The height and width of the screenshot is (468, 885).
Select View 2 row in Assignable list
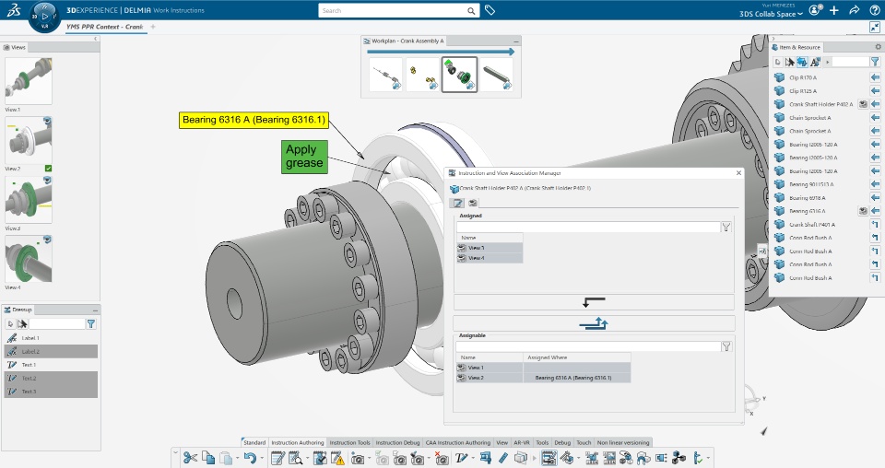(544, 378)
